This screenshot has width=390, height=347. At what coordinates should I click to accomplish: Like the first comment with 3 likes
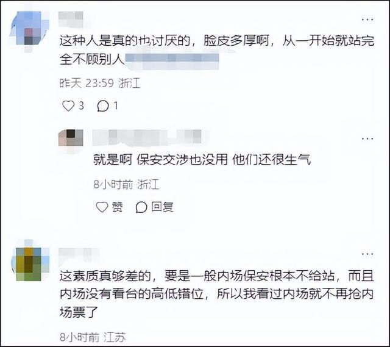click(68, 106)
